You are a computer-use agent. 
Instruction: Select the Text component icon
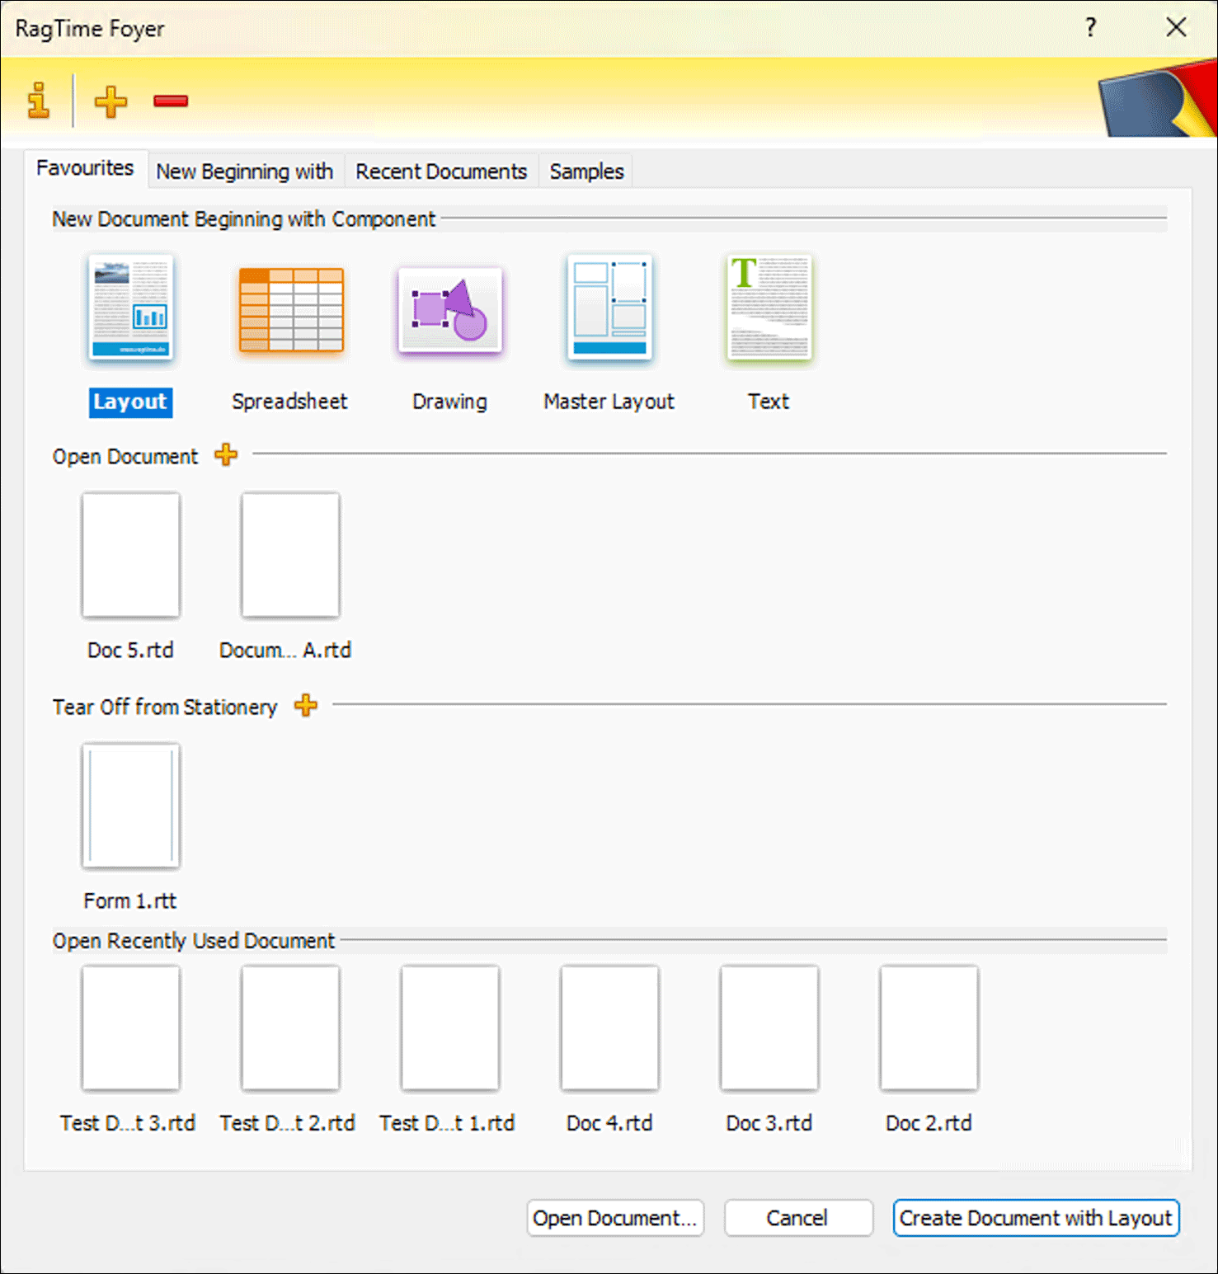(769, 308)
